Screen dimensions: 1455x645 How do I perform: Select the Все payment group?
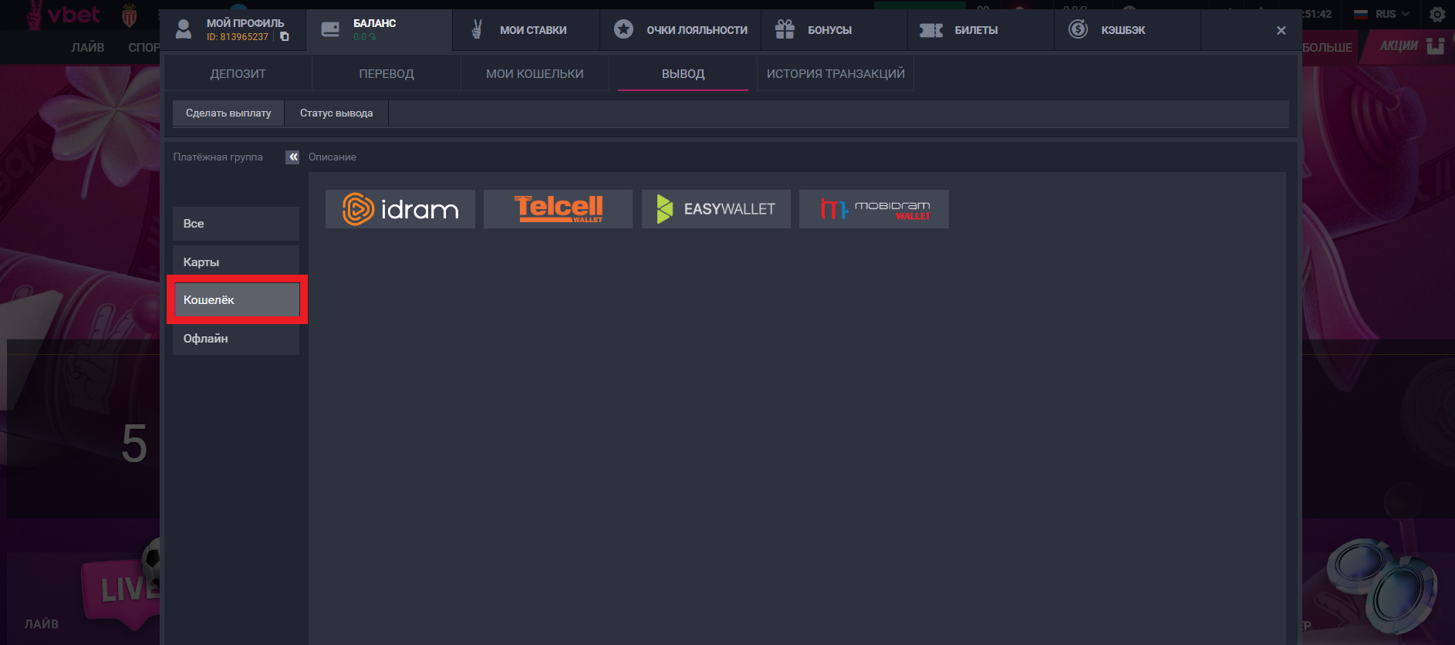[x=236, y=224]
